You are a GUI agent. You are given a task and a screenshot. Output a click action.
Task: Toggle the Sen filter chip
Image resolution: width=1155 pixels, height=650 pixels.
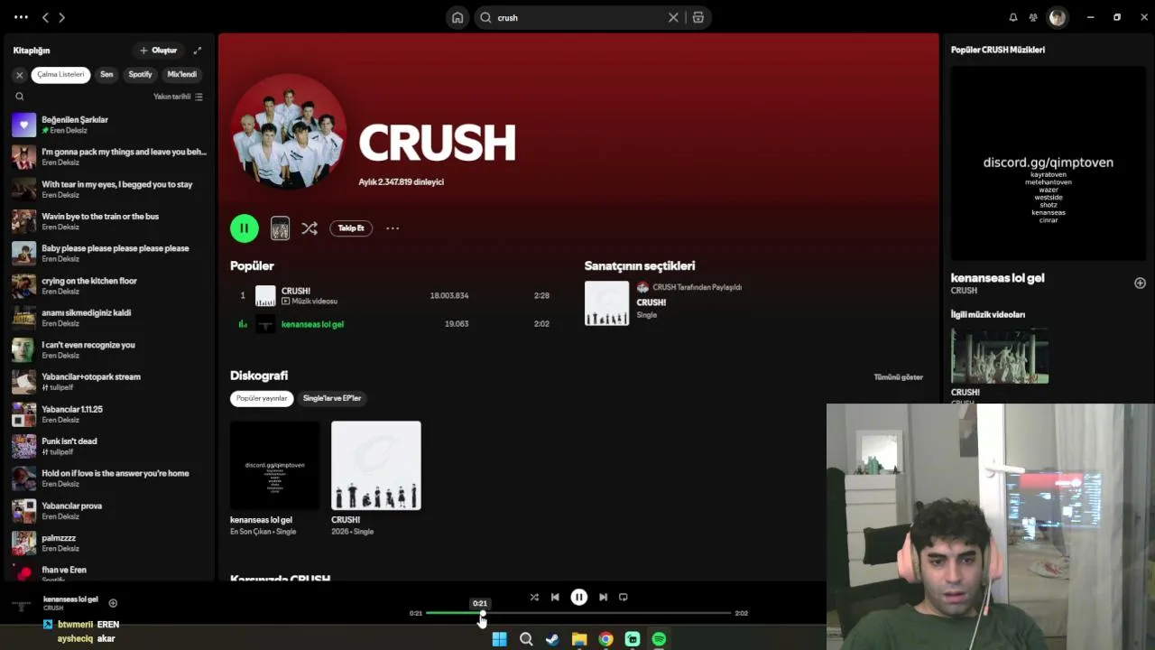[x=106, y=75]
